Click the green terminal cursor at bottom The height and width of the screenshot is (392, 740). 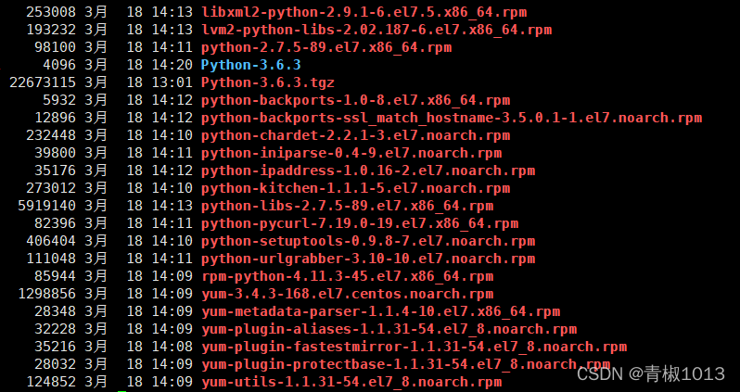[121, 390]
